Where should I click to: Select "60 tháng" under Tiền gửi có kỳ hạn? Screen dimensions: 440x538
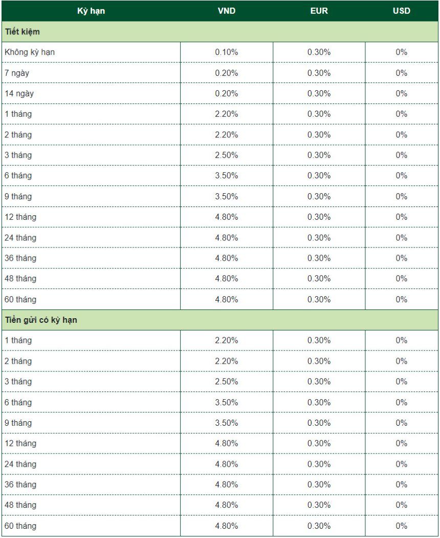pos(20,526)
